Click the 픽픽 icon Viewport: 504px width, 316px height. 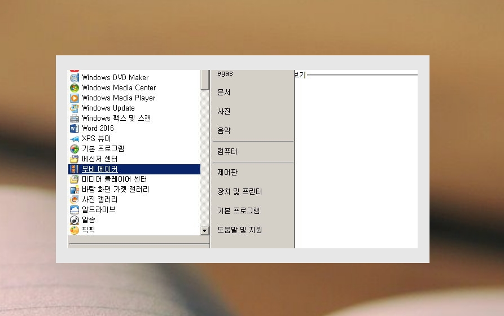(x=74, y=230)
